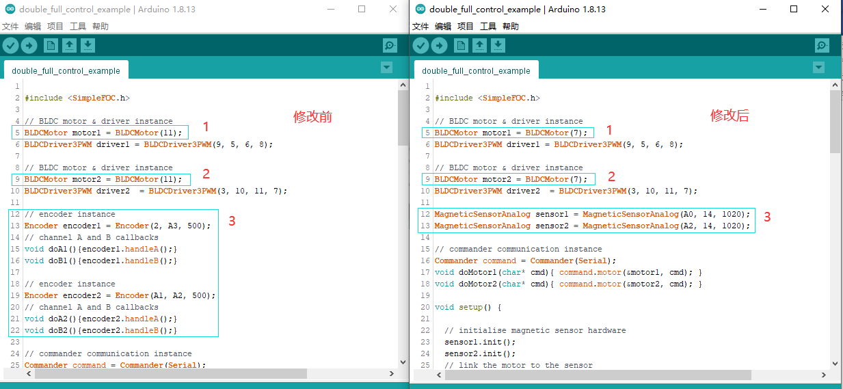
Task: Click motor1 BLDCMotor(11) line in left editor
Action: pyautogui.click(x=103, y=133)
